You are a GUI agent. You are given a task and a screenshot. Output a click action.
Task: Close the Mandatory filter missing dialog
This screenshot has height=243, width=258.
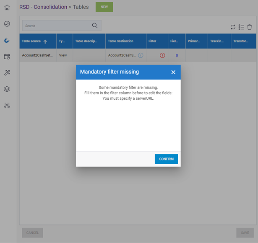pyautogui.click(x=173, y=72)
